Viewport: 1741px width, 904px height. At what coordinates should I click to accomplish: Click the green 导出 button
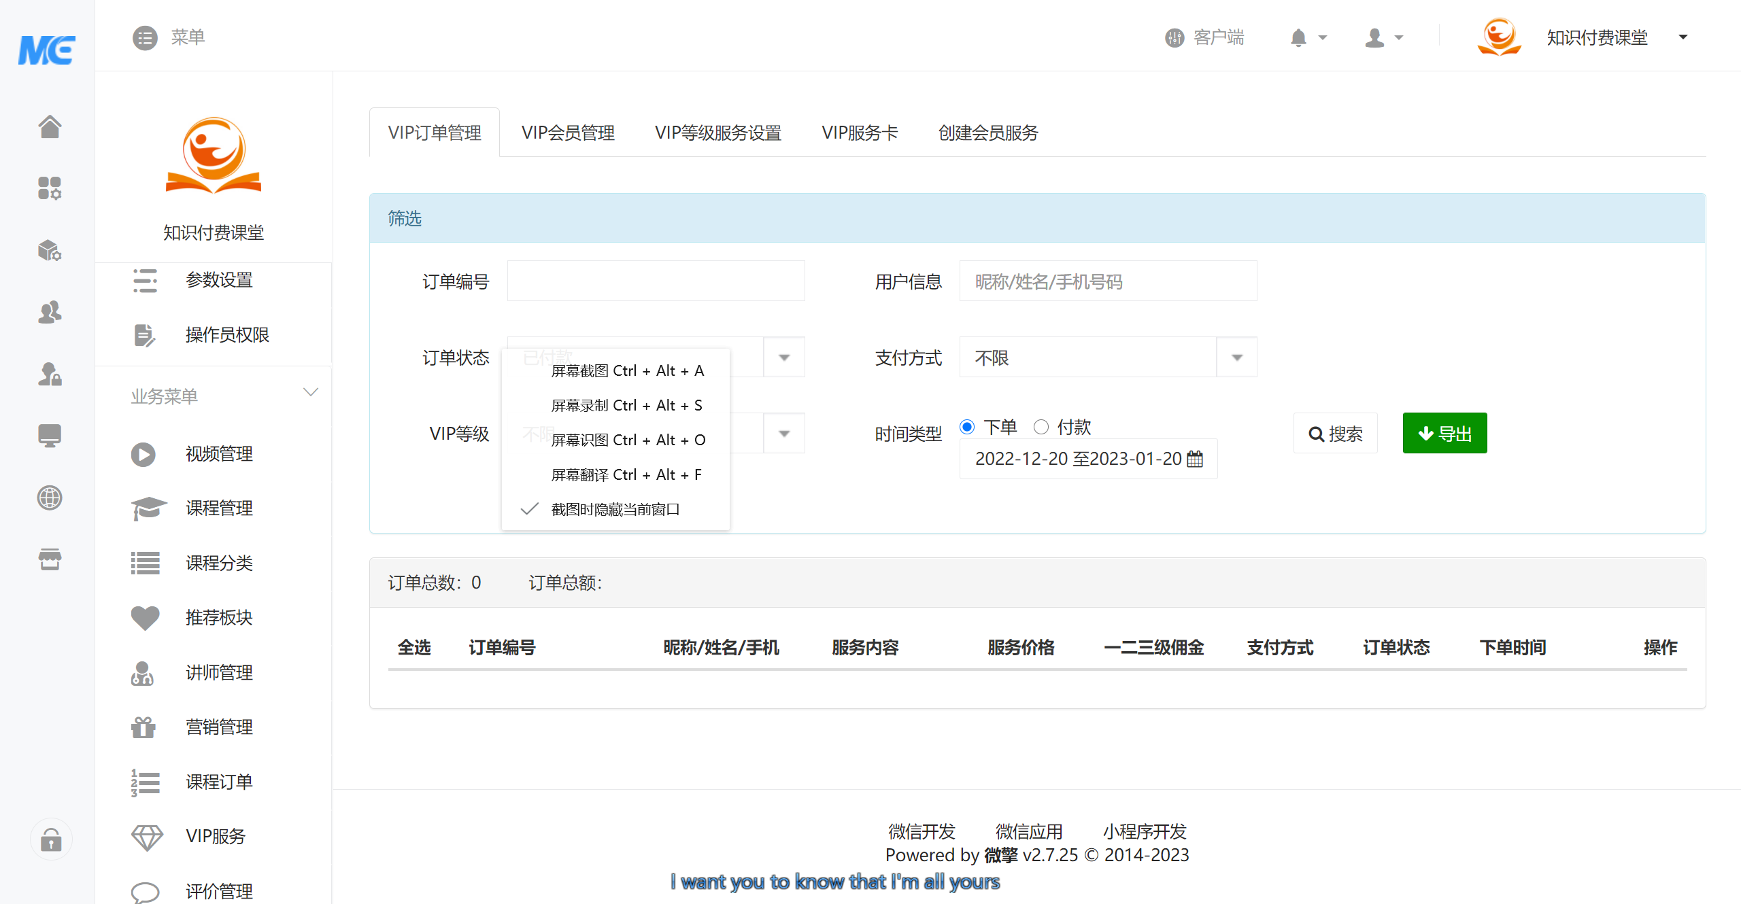pyautogui.click(x=1444, y=433)
